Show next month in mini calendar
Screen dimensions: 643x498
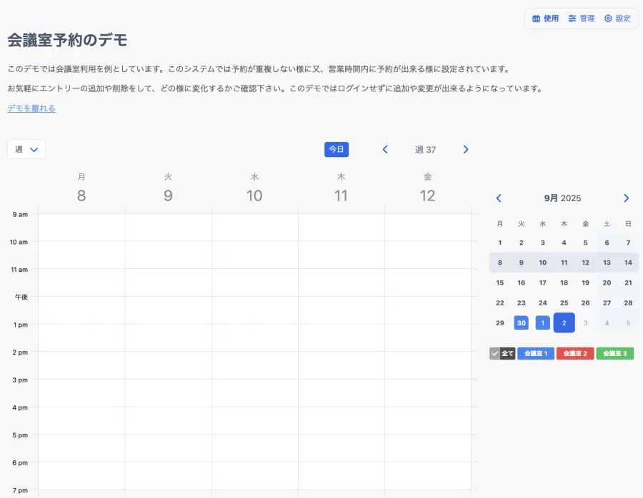(627, 198)
